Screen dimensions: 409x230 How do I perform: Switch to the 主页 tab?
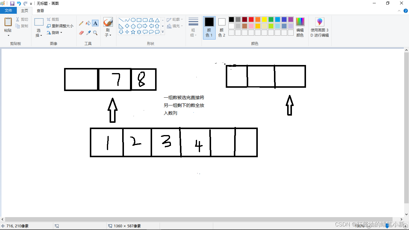[x=25, y=10]
